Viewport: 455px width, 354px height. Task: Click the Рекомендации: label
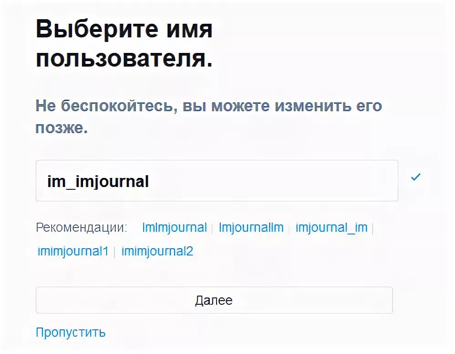pos(82,227)
